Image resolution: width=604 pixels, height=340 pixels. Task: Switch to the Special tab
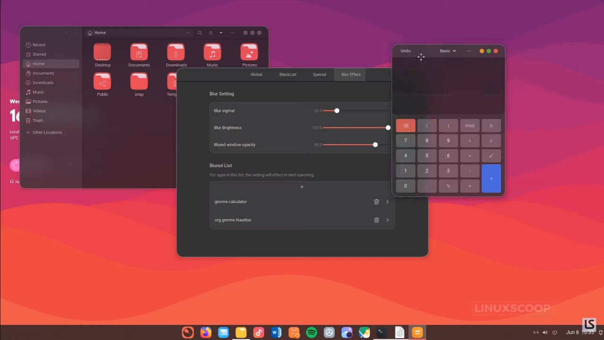[319, 75]
